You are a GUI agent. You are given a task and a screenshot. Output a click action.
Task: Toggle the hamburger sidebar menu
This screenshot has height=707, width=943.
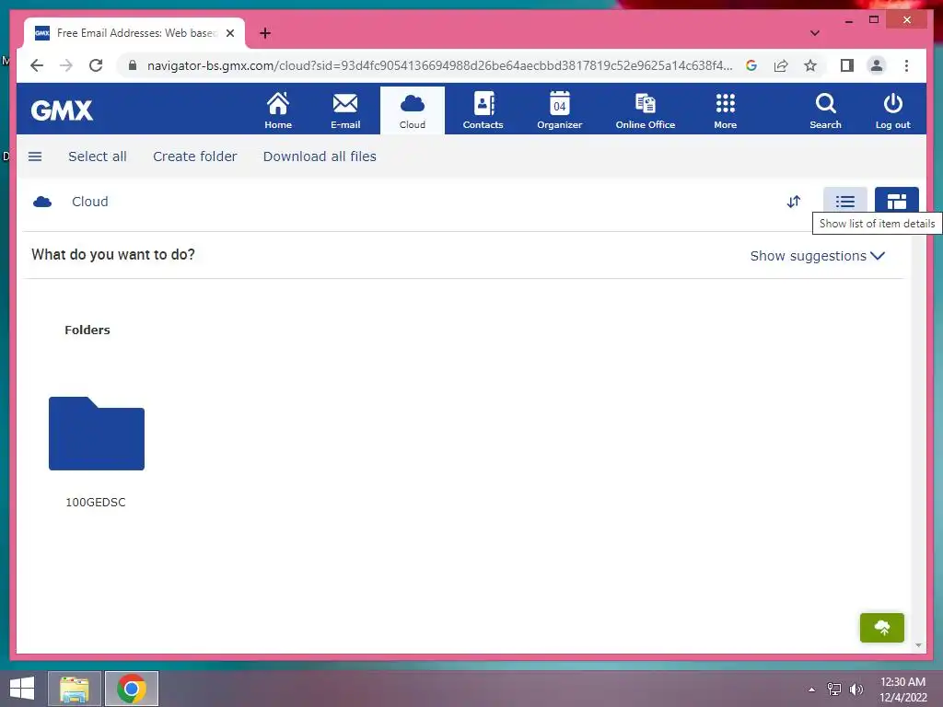click(35, 156)
